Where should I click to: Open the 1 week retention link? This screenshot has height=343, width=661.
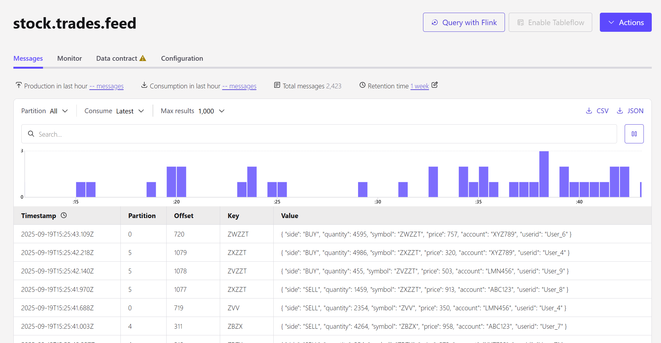coord(420,86)
